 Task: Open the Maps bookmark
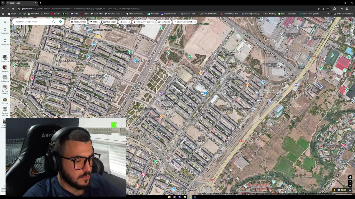[x=22, y=14]
